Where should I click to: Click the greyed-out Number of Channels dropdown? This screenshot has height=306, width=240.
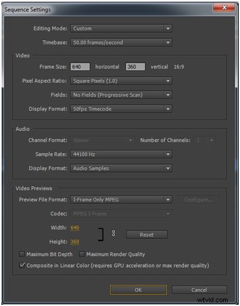[205, 141]
